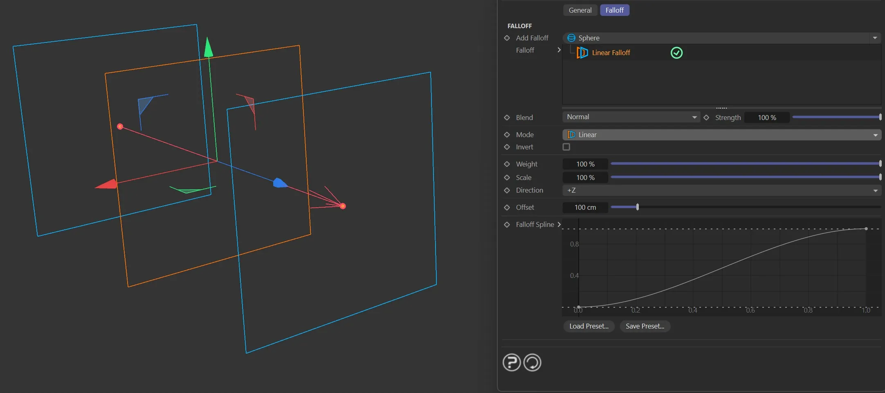Click the Invert keyframe diamond toggle
Screen dimensions: 885x393
(507, 147)
